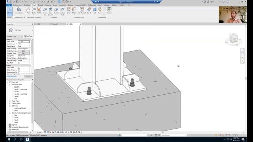Select the Bolts tool

pos(34,11)
